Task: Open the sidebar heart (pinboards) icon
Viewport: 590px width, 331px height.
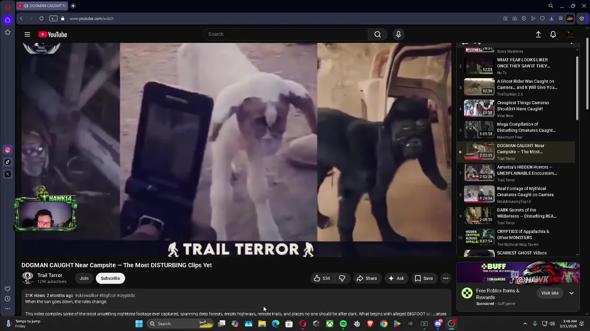Action: pyautogui.click(x=7, y=289)
